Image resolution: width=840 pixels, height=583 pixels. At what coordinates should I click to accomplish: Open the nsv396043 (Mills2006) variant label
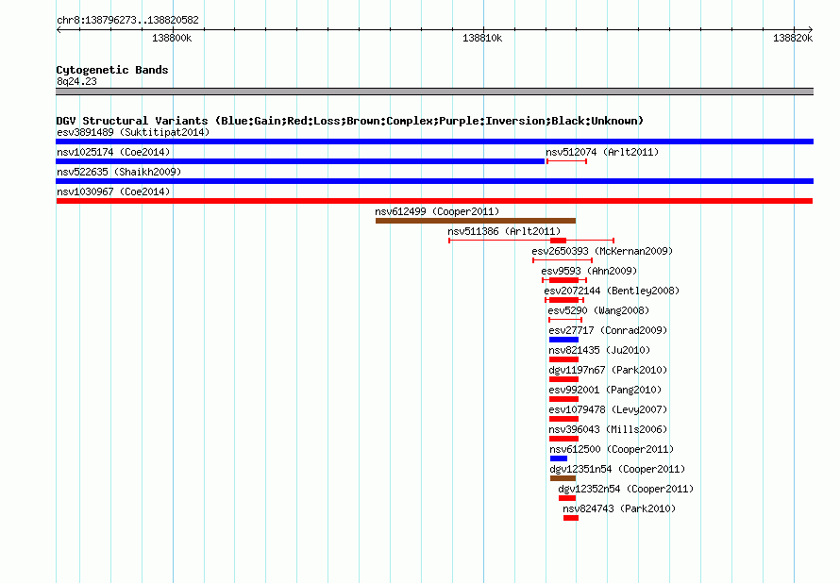608,429
